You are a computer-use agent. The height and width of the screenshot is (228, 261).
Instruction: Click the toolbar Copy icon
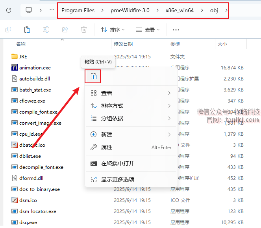(x=8, y=30)
